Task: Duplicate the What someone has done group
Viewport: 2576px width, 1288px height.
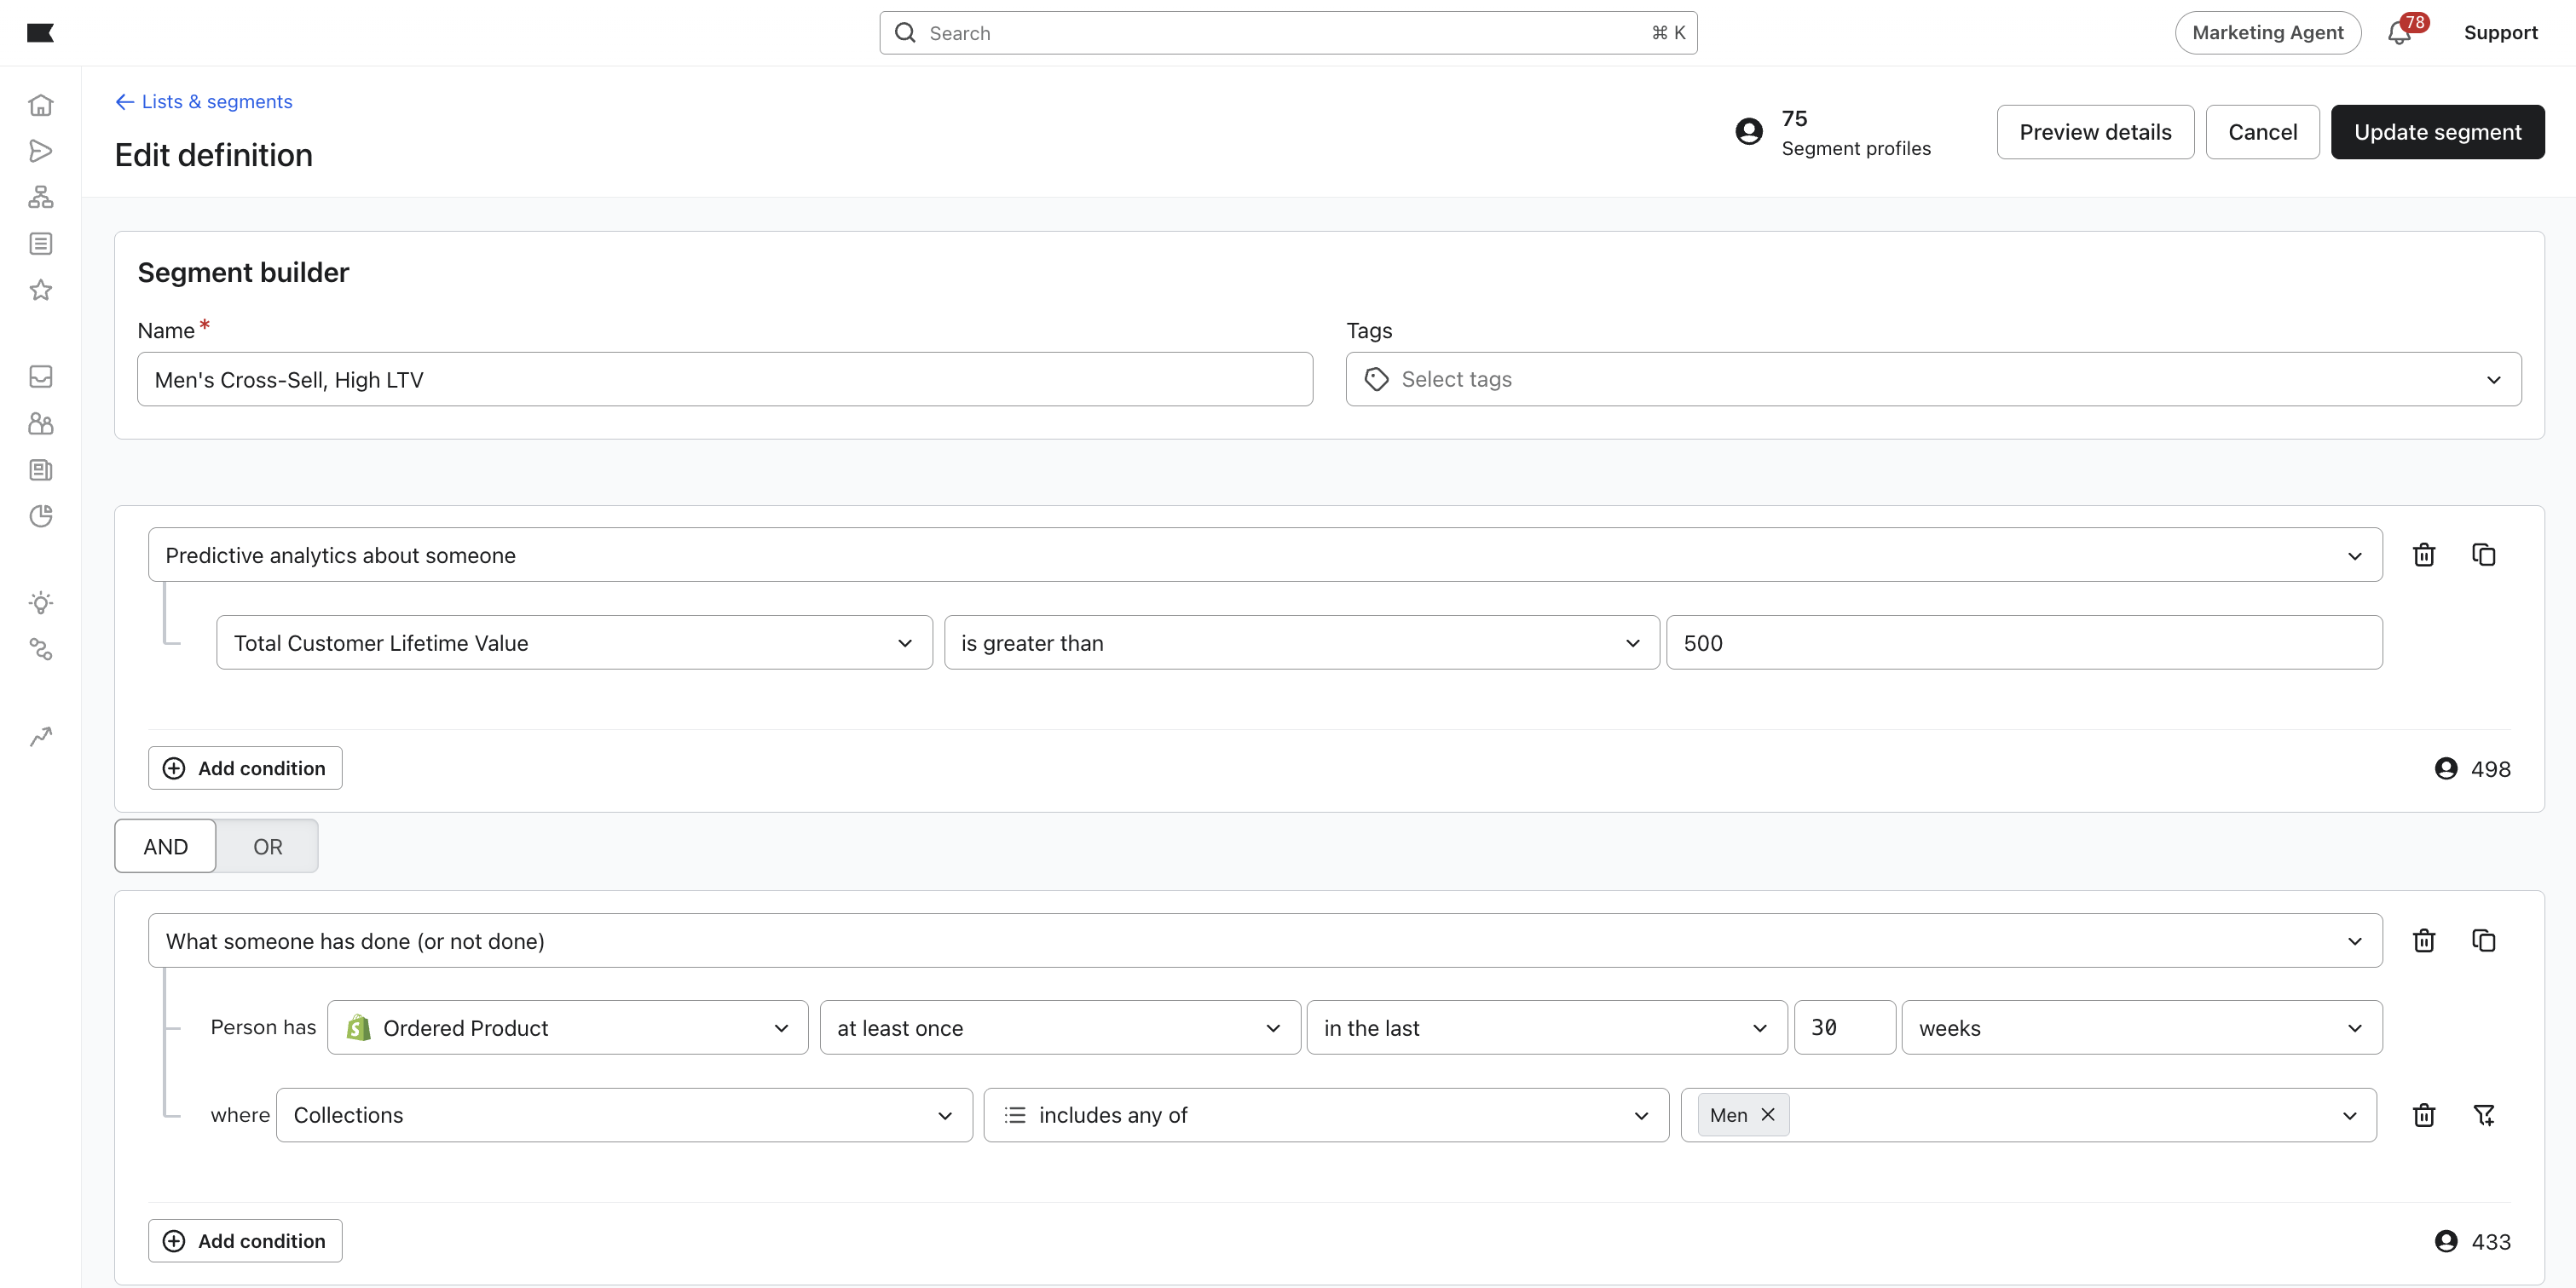Action: click(x=2483, y=940)
